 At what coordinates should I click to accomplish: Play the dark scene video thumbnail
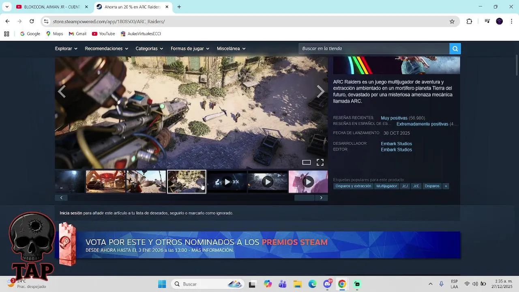tap(268, 182)
